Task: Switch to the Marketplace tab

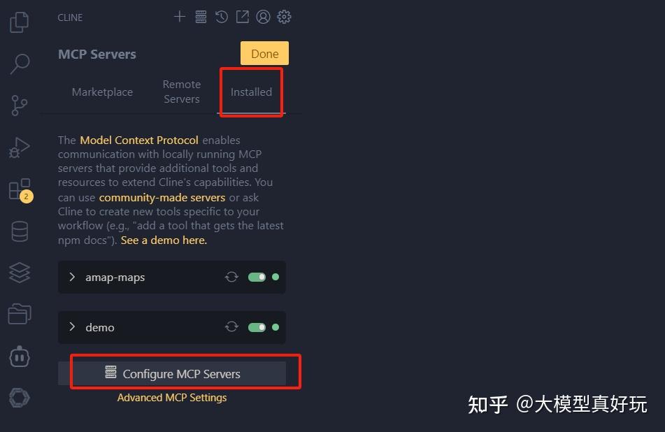Action: click(x=102, y=92)
